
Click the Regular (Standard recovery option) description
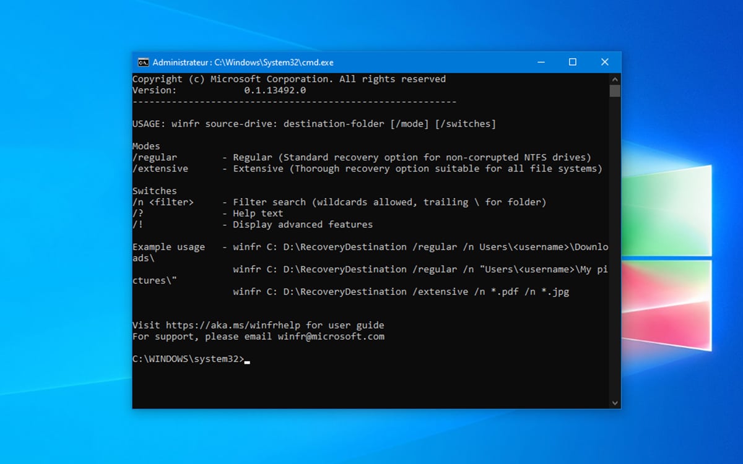coord(412,157)
